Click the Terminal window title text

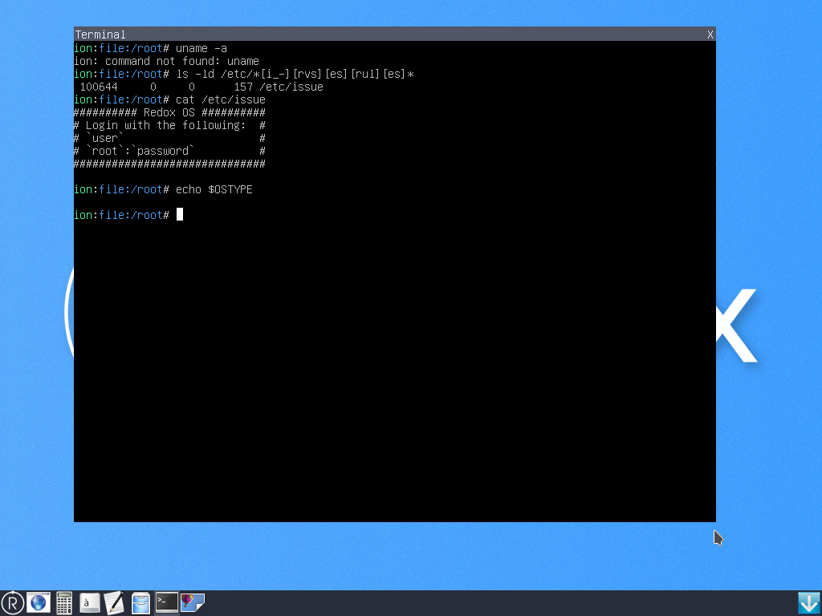point(100,34)
